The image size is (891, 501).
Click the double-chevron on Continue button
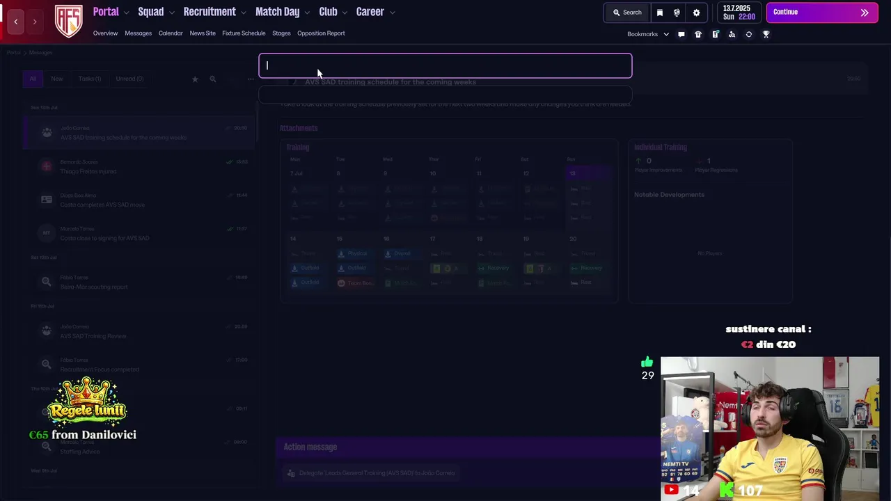point(865,13)
